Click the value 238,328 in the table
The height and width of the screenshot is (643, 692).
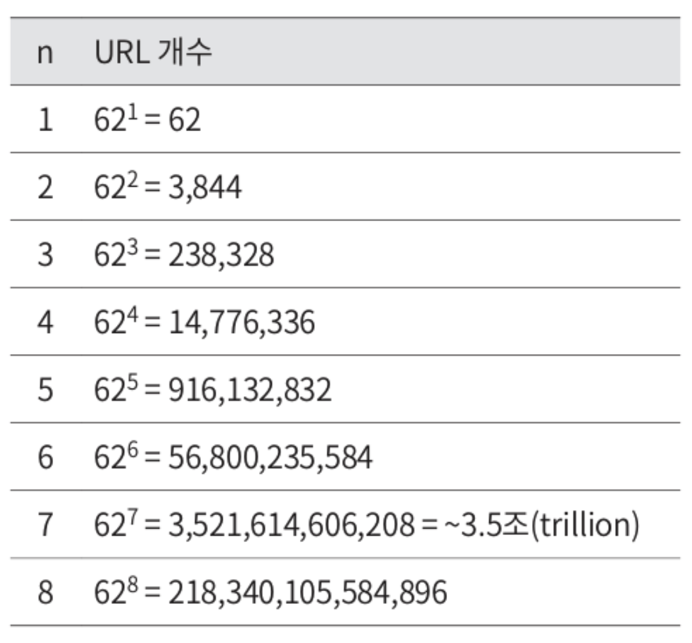click(221, 256)
